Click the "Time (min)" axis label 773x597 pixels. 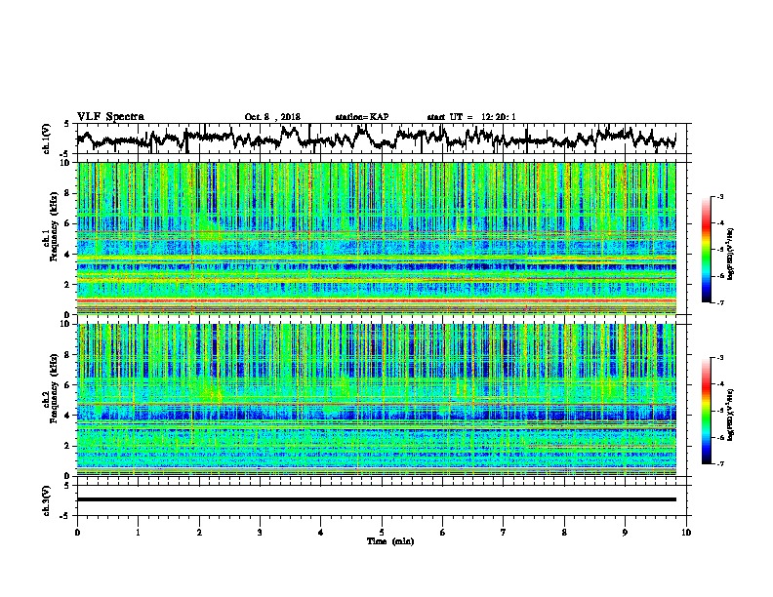pos(390,541)
